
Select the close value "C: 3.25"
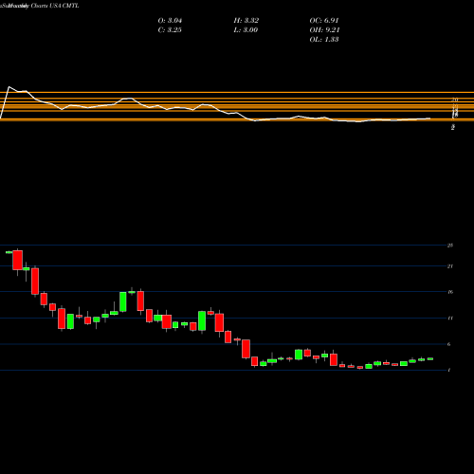[x=170, y=30]
